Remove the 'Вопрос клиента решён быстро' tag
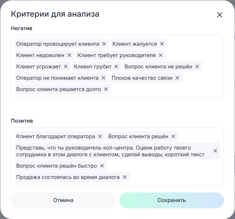 point(102,166)
